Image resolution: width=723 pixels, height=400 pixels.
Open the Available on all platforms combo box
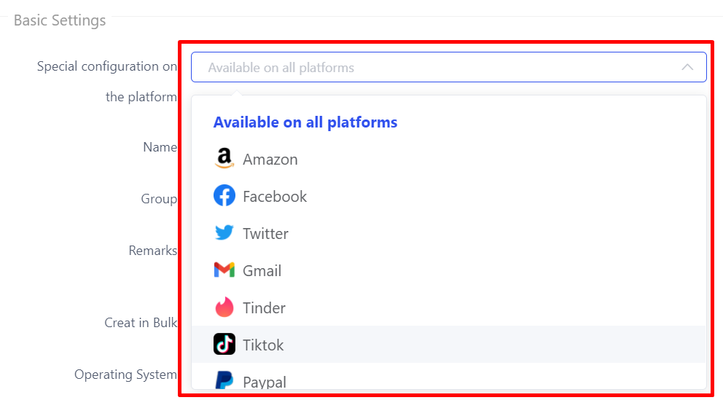(x=449, y=67)
